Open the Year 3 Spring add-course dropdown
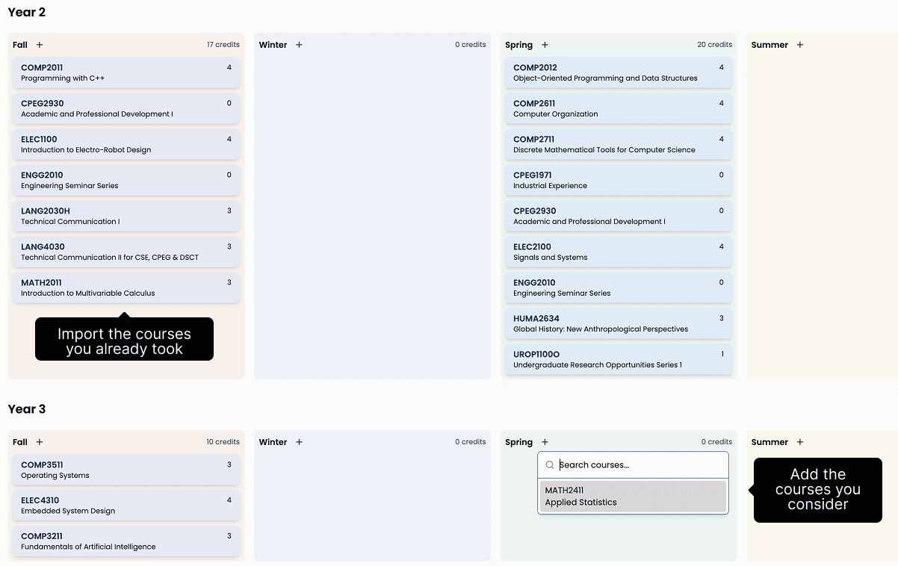This screenshot has height=566, width=898. tap(545, 442)
